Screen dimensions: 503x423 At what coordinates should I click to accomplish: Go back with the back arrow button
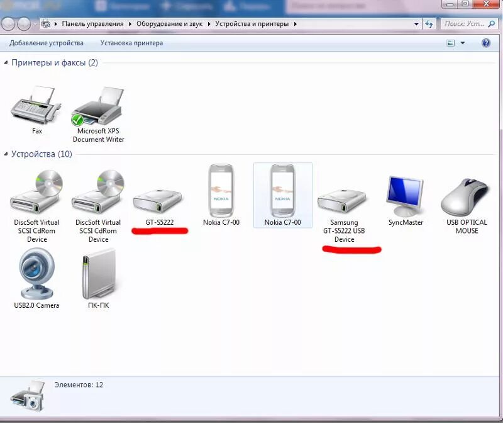coord(8,24)
